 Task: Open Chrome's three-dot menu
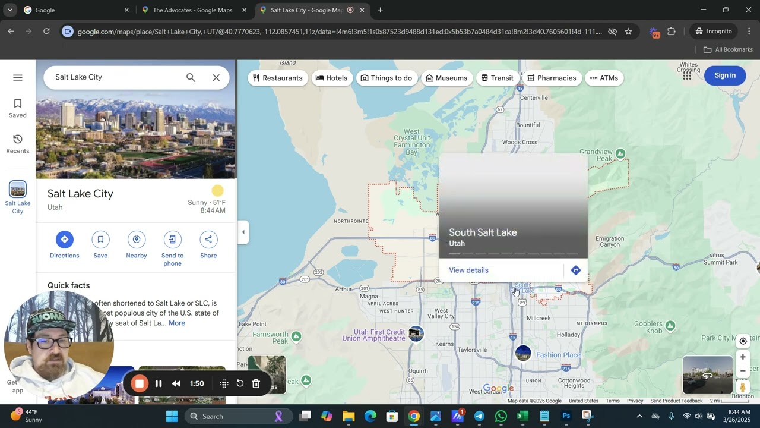click(x=749, y=32)
